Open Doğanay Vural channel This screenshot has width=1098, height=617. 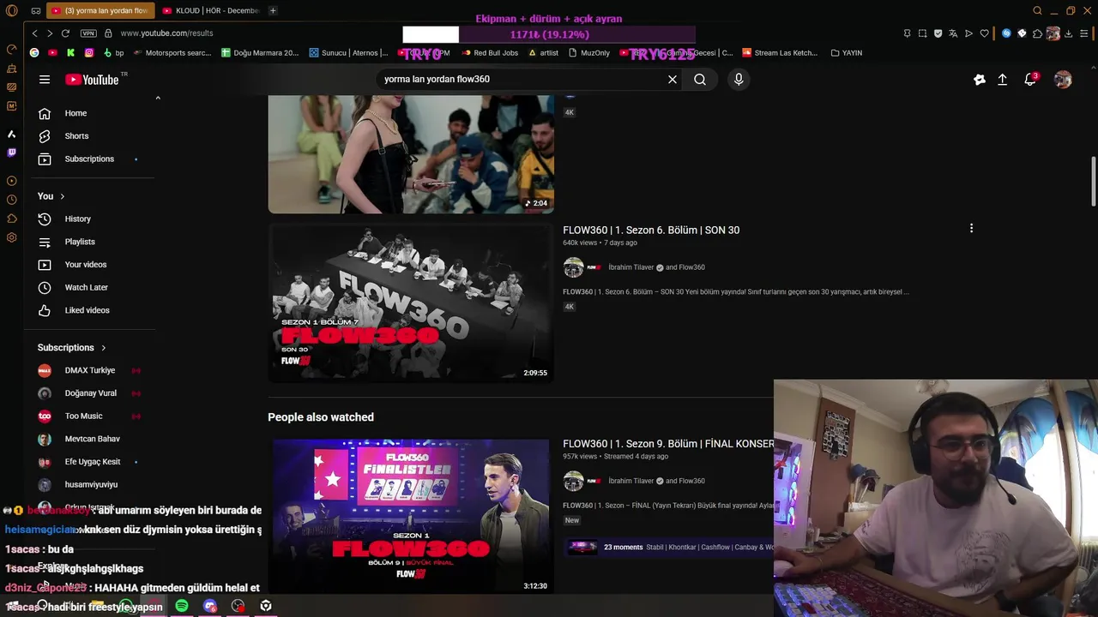[x=89, y=393]
